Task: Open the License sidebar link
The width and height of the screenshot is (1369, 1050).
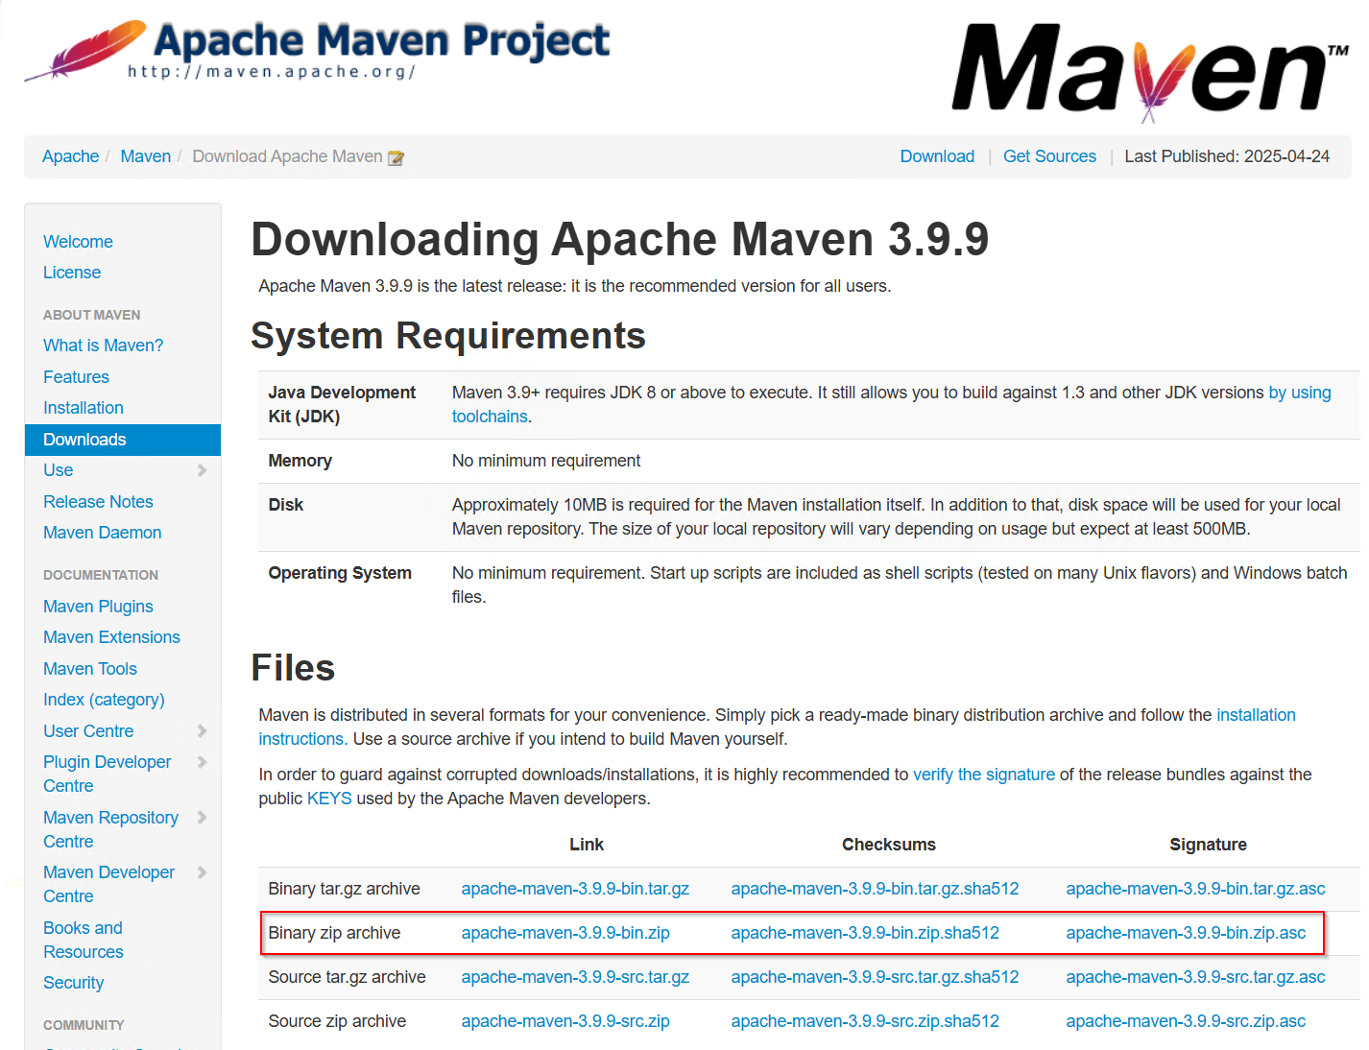Action: pos(72,273)
